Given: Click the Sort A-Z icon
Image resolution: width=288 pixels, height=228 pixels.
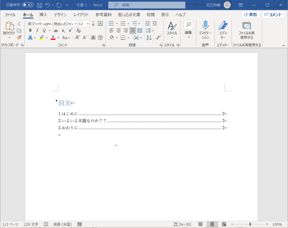Looking at the screenshot, I should [149, 37].
